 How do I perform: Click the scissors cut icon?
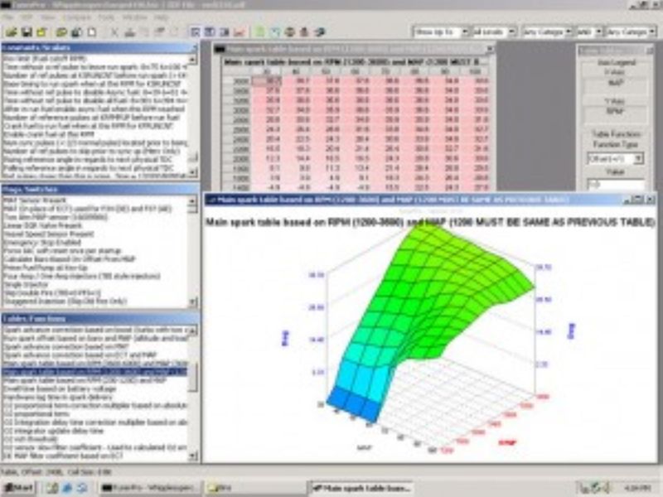coord(114,32)
